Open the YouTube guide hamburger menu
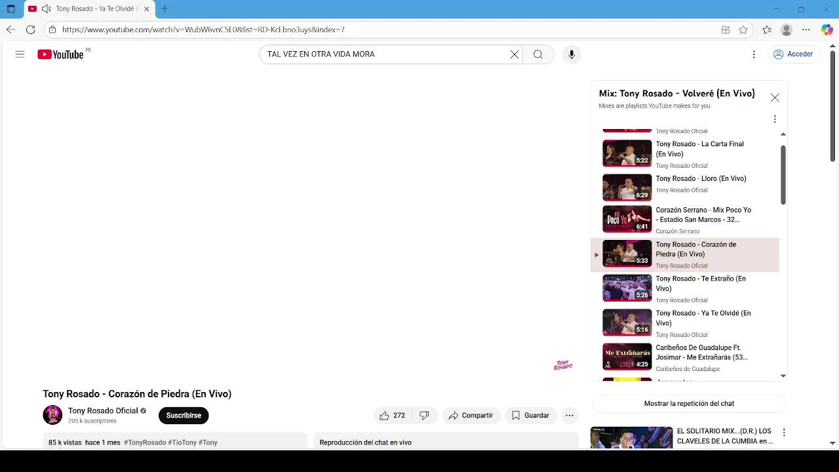839x472 pixels. point(20,54)
